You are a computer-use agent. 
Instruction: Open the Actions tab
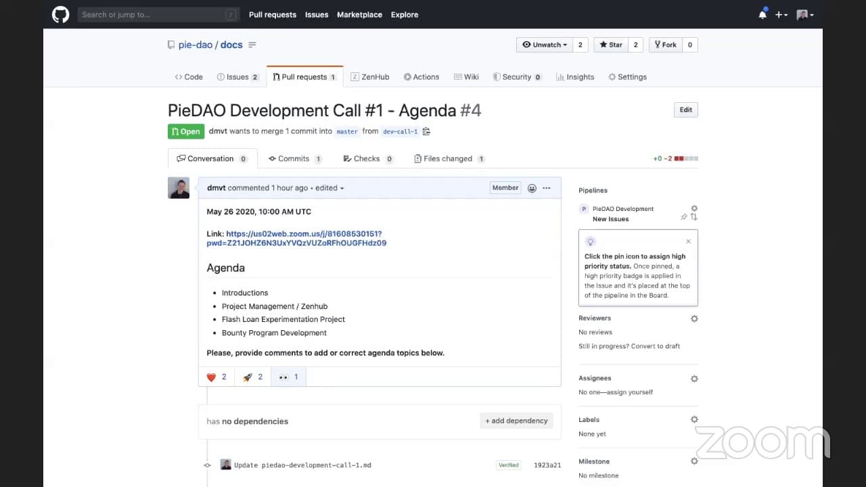(421, 77)
